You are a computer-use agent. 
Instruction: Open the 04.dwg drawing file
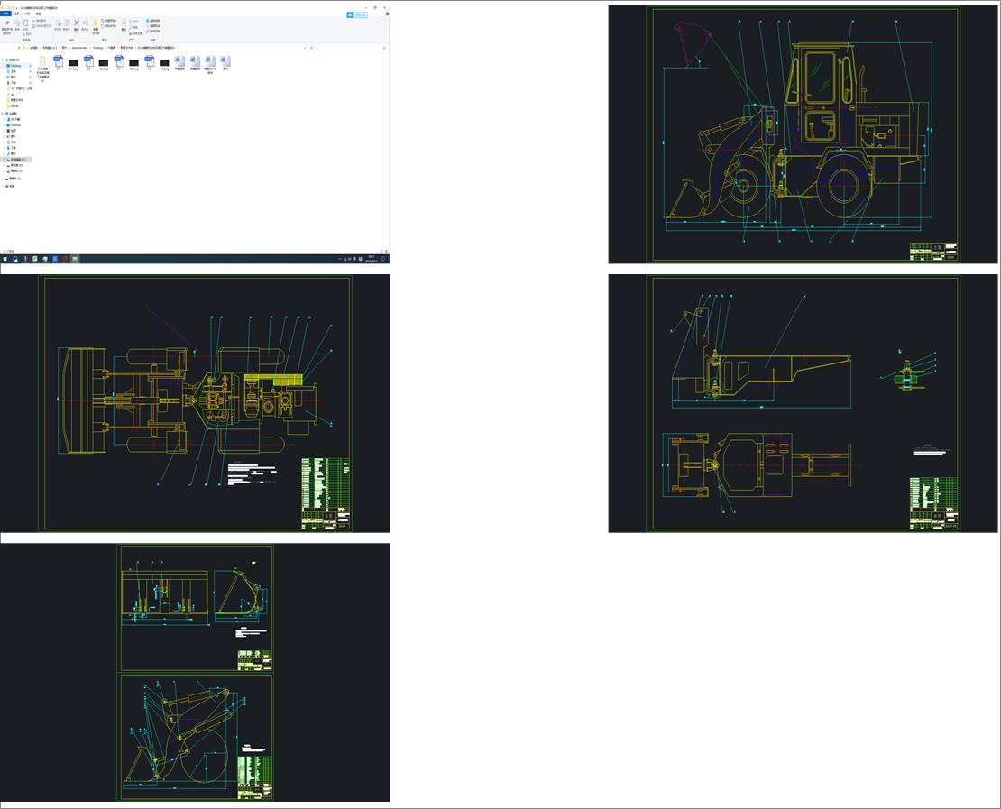click(x=164, y=63)
